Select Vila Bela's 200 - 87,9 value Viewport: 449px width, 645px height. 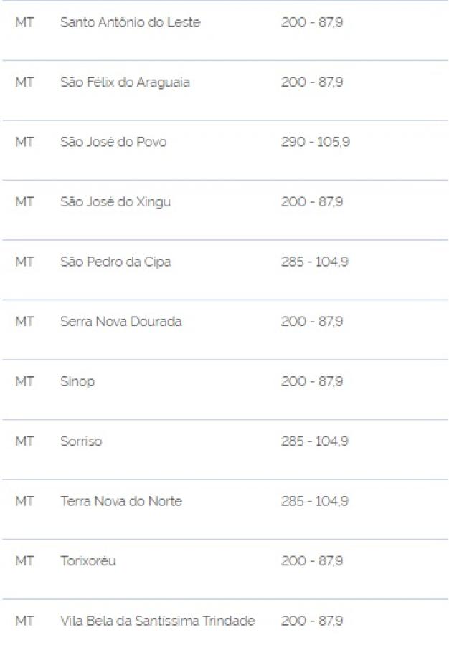312,621
